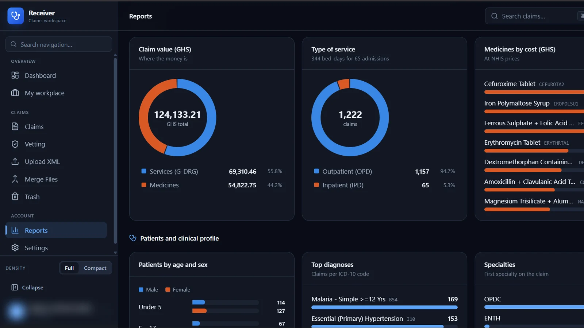Click the Medicines orange legend swatch
Image resolution: width=584 pixels, height=328 pixels.
(x=144, y=185)
